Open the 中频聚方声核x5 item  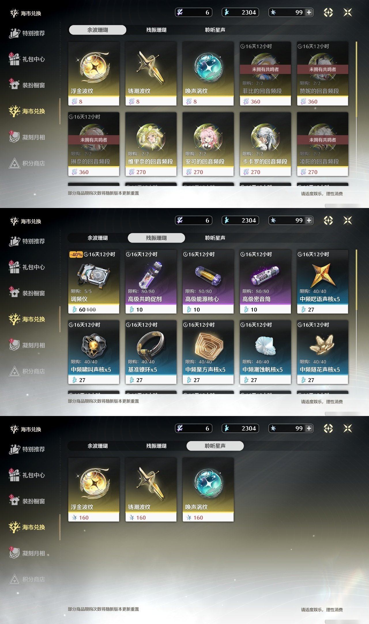208,352
